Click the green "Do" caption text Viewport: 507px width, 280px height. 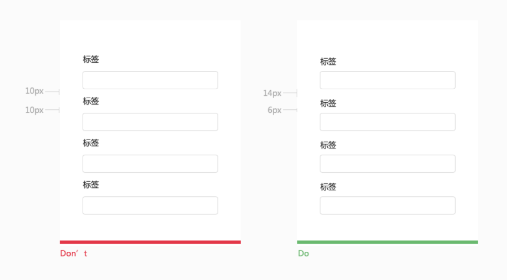(304, 253)
